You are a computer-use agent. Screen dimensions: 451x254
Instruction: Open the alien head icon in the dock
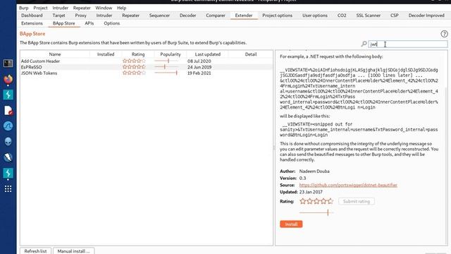pyautogui.click(x=8, y=142)
